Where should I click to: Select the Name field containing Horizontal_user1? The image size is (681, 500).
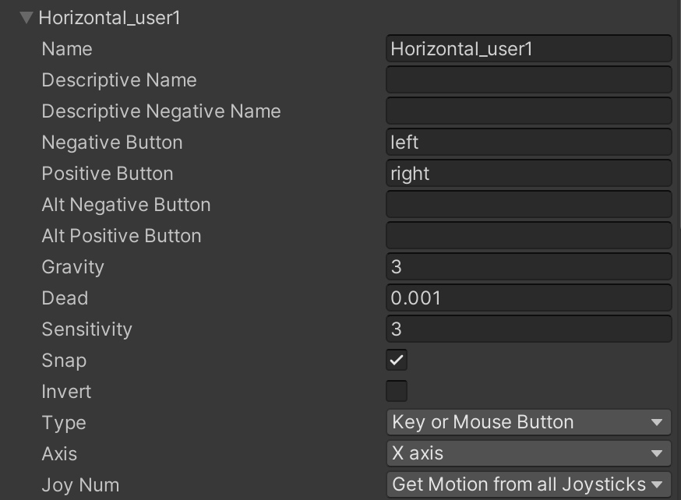[x=529, y=48]
